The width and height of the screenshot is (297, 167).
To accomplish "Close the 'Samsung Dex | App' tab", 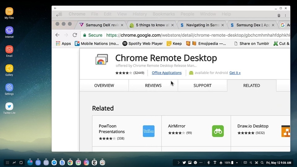I will click(x=273, y=25).
